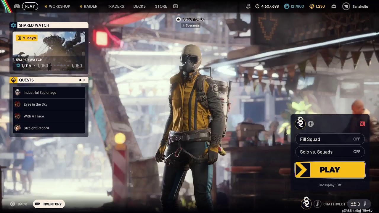Click the 1,015 Shared Watch progress value
This screenshot has width=379, height=213.
pyautogui.click(x=26, y=66)
